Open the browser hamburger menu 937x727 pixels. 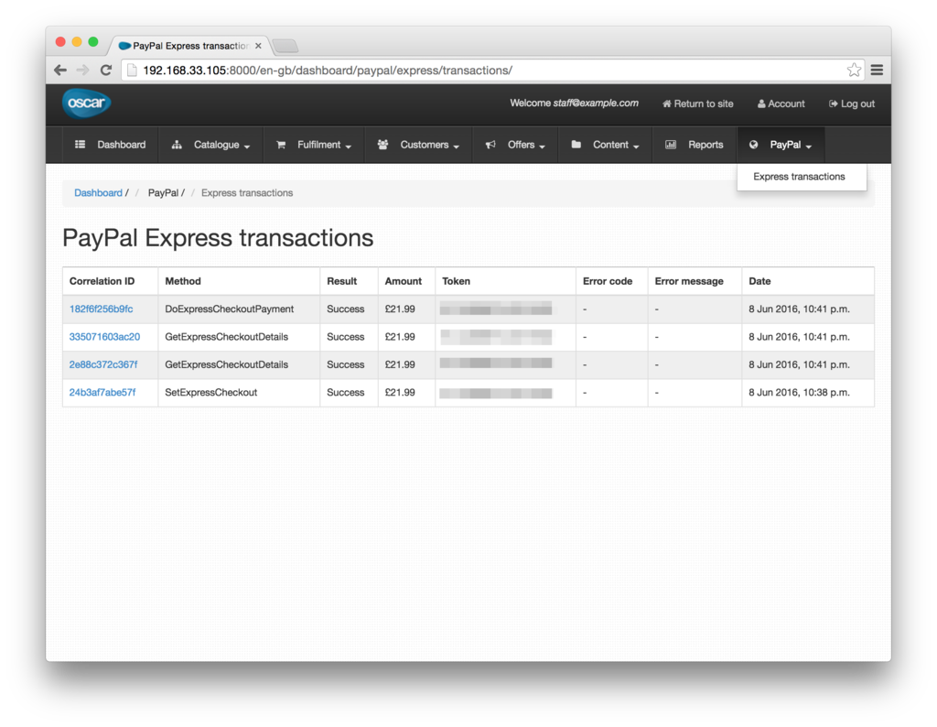click(877, 71)
